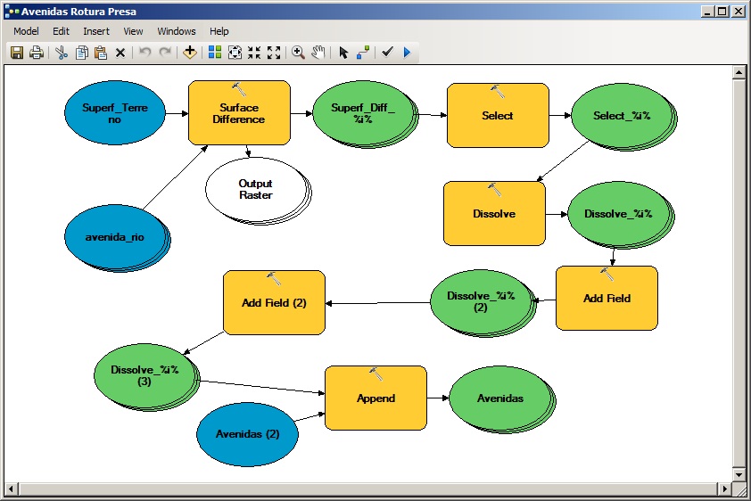Select the Pan hand tool
This screenshot has height=501, width=751.
coord(318,53)
